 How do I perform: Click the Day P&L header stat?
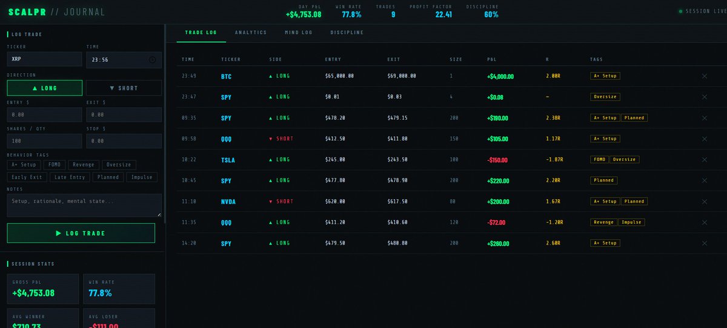tap(304, 11)
